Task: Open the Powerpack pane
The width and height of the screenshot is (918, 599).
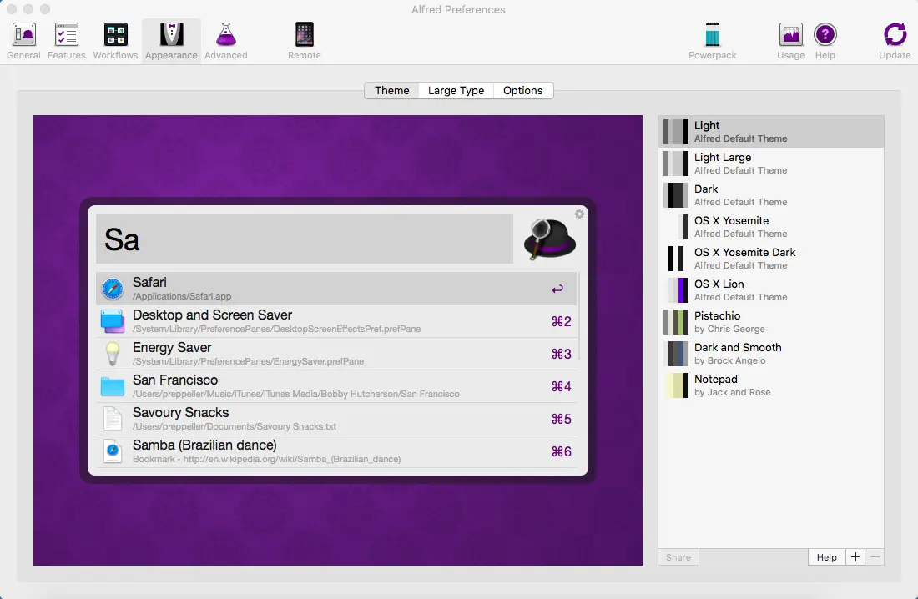Action: click(x=713, y=40)
